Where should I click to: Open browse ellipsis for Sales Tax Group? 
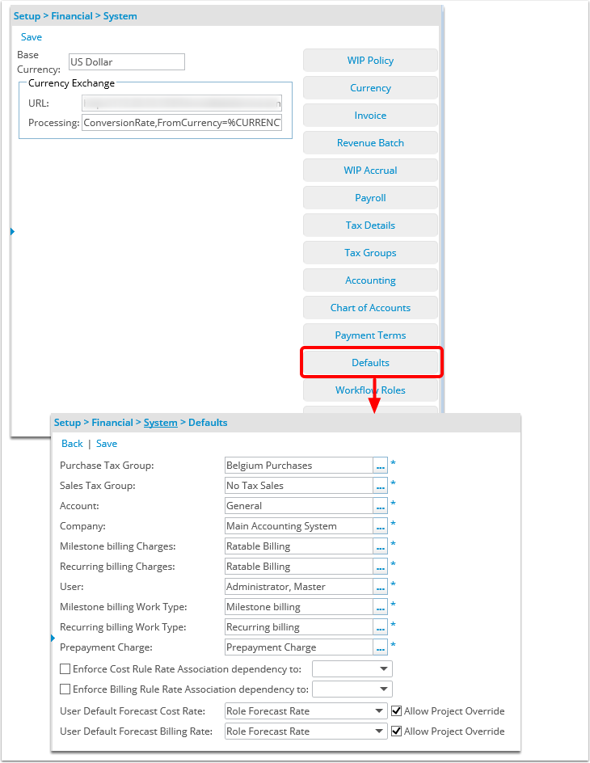point(381,486)
